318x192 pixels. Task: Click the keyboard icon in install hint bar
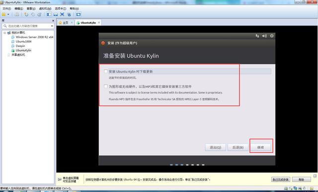[60, 180]
